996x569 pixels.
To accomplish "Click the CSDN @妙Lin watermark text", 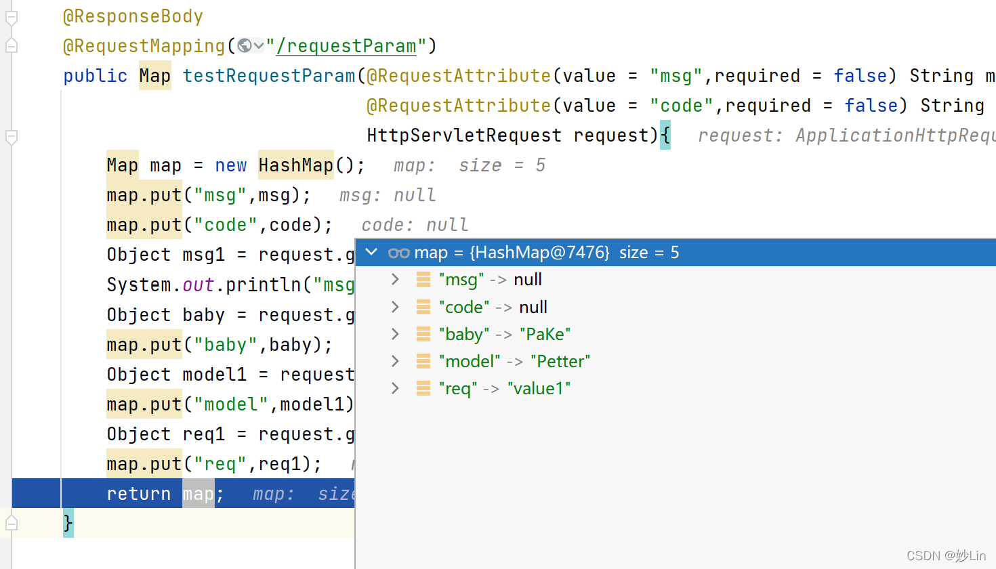I will [946, 555].
